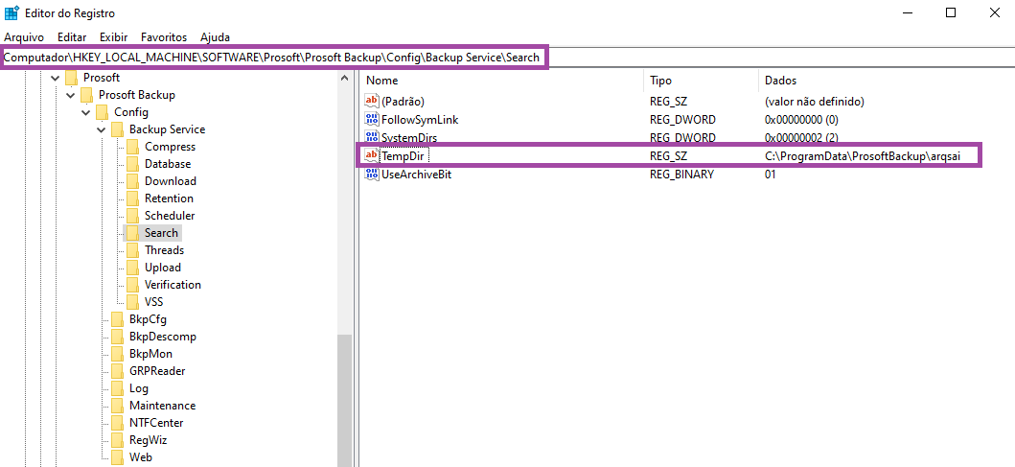Viewport: 1015px width, 467px height.
Task: Select the (Padrão) value name
Action: pos(403,101)
